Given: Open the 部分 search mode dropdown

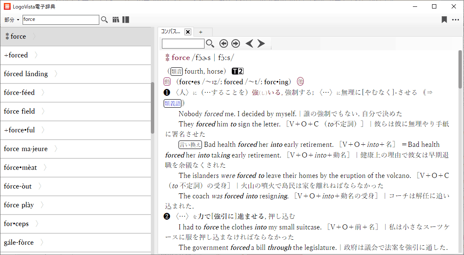Looking at the screenshot, I should [x=12, y=20].
